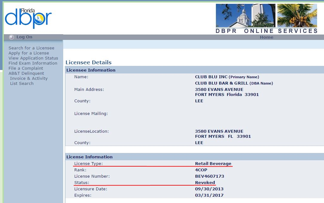Open Find Exam Information
The width and height of the screenshot is (324, 203).
(x=33, y=63)
